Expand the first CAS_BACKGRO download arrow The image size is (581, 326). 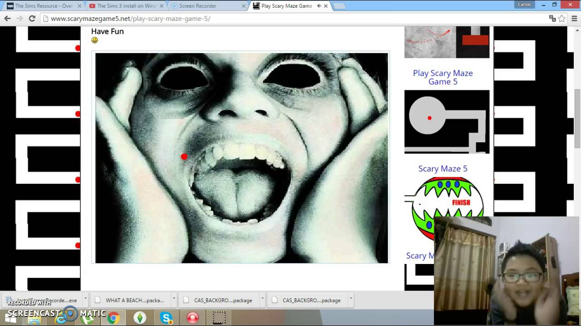(262, 299)
